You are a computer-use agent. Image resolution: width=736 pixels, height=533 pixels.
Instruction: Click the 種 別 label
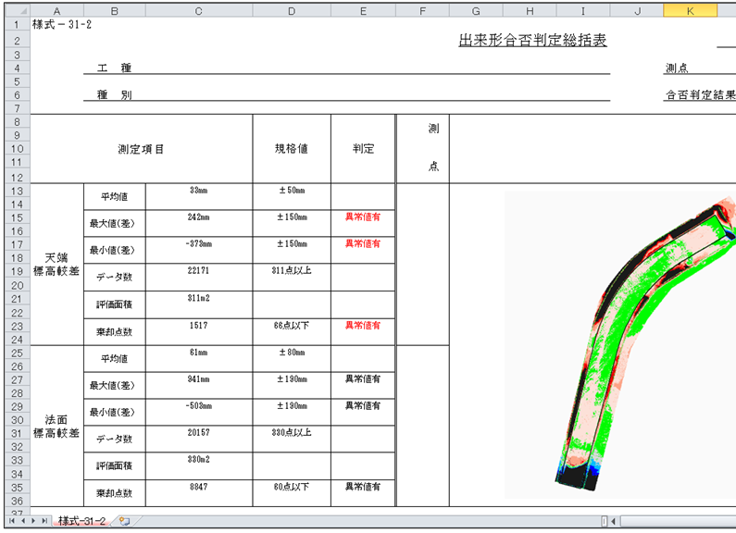114,94
